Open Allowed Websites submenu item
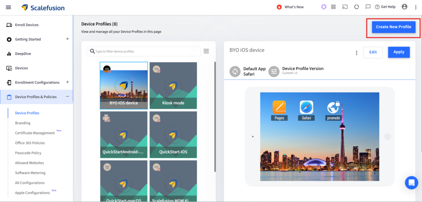 pyautogui.click(x=29, y=163)
